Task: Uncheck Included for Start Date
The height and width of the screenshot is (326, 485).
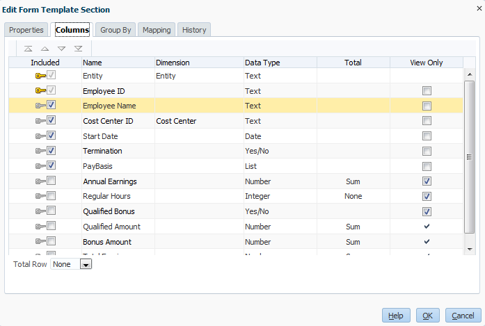Action: coord(51,136)
